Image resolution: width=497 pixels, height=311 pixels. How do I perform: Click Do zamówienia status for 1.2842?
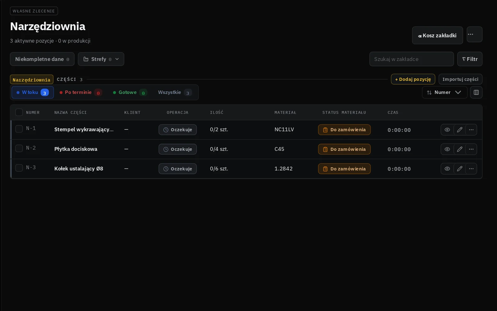[344, 169]
